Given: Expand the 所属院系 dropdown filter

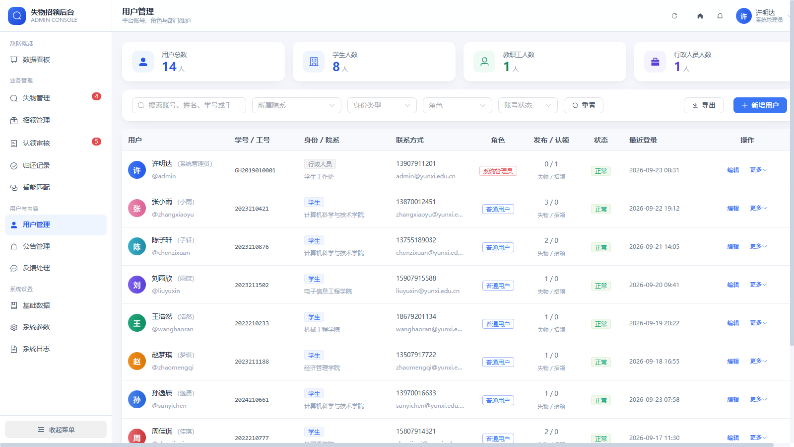Looking at the screenshot, I should click(x=297, y=105).
